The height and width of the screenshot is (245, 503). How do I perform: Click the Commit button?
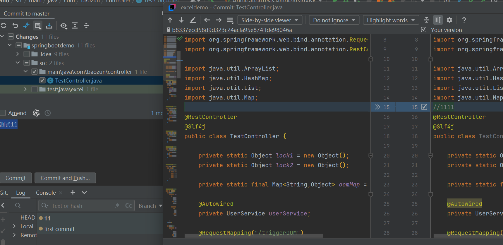point(16,178)
